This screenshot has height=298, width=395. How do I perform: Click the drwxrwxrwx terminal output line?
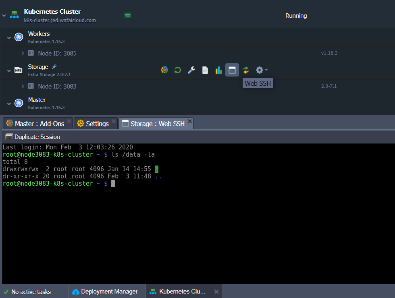(80, 169)
